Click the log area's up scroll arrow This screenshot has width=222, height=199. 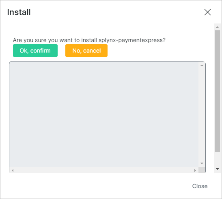click(x=202, y=65)
